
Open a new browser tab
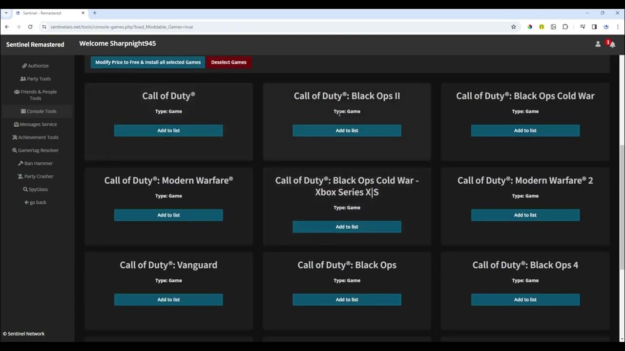pyautogui.click(x=95, y=13)
